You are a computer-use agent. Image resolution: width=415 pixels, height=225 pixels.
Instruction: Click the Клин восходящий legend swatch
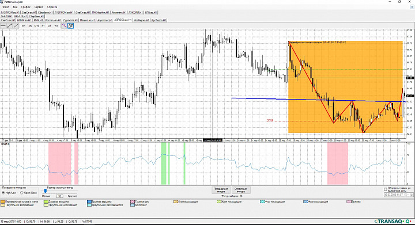click(x=176, y=202)
